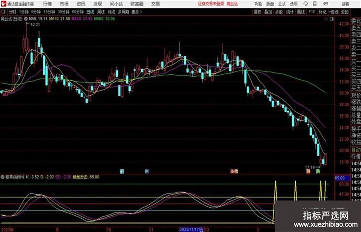Click the red 竞业达 stock name in the title bar
The height and width of the screenshot is (232, 361).
click(232, 4)
